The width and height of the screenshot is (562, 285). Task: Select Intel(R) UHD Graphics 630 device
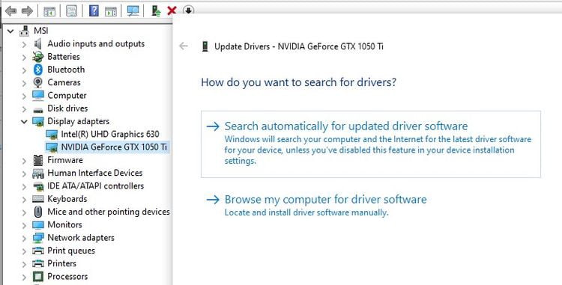110,134
